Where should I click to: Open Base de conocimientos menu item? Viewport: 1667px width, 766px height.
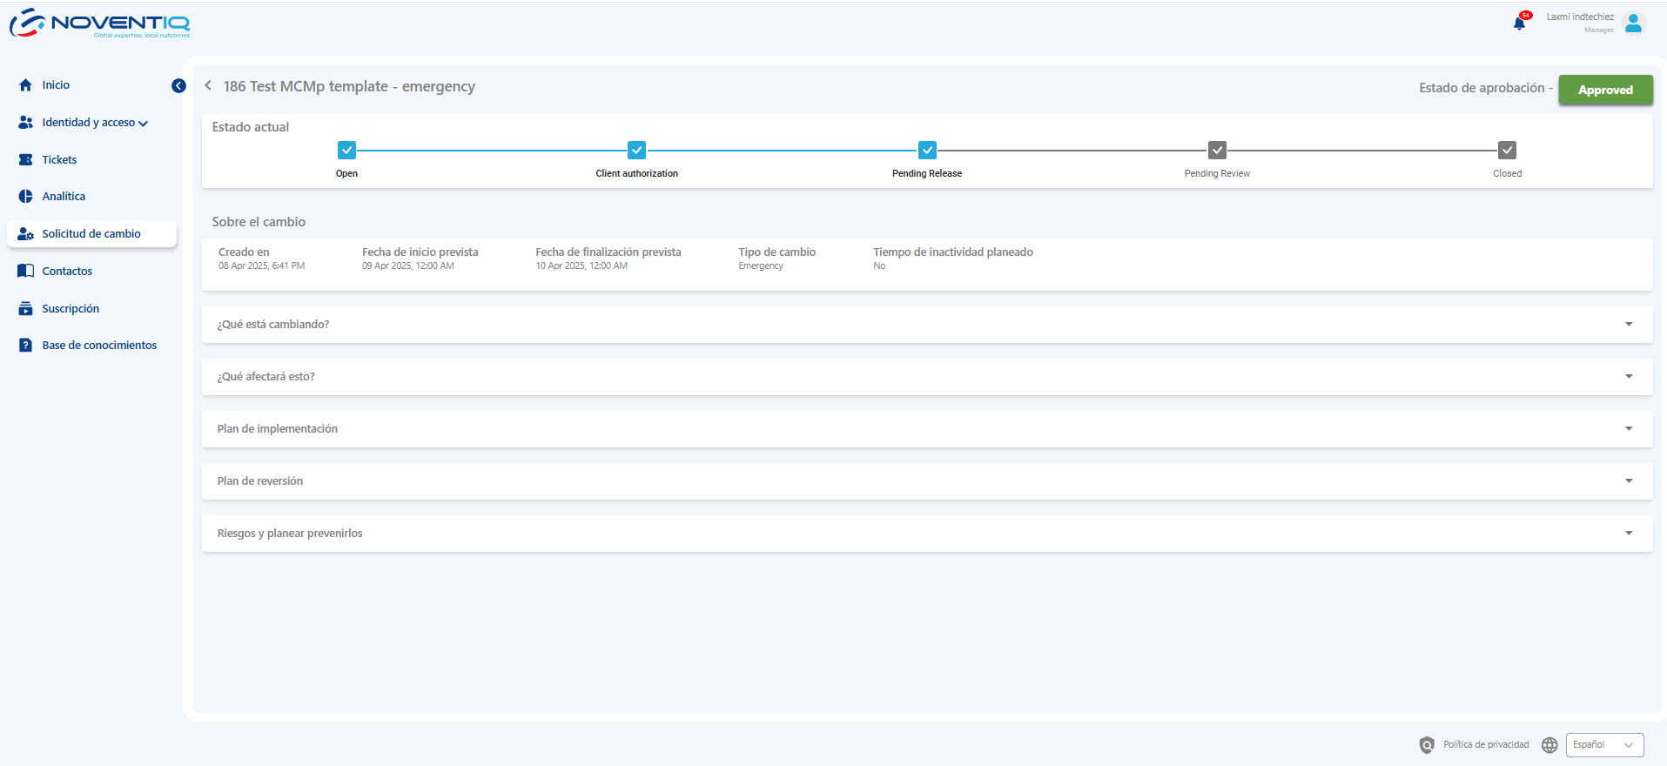(99, 346)
